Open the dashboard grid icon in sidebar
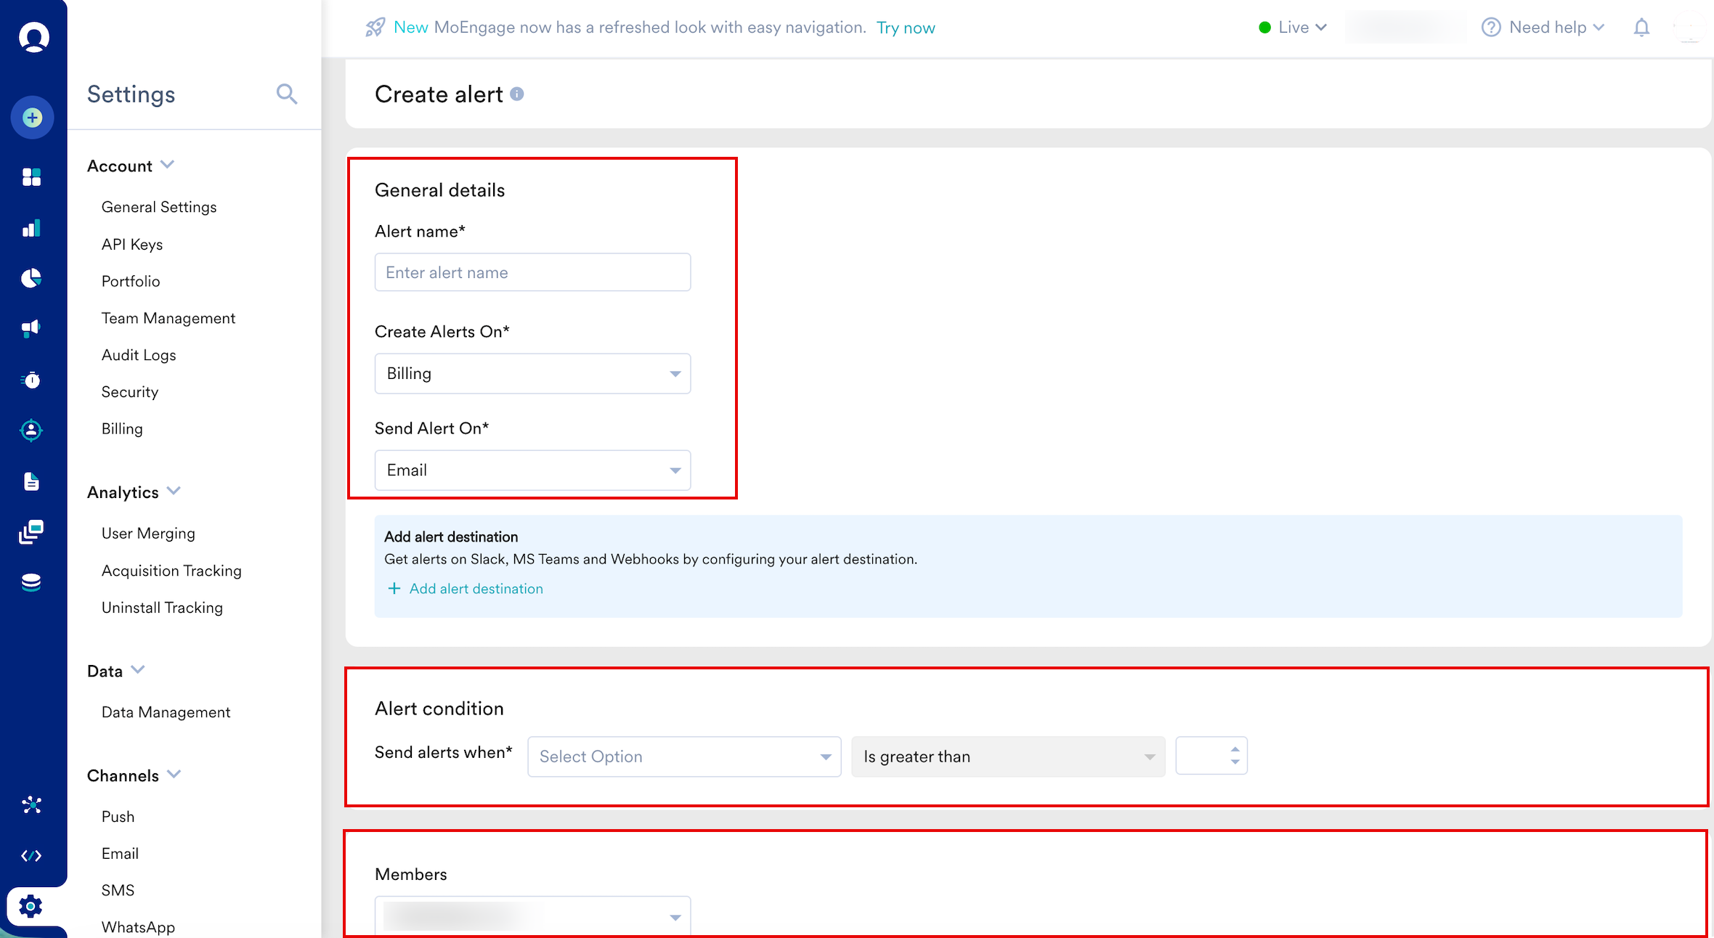1714x938 pixels. click(31, 177)
